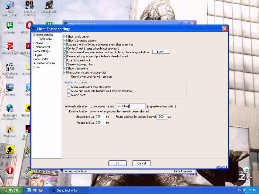Screen dimensions: 259x194
Task: Check Even autoattach when another process selected
Action: (67, 111)
